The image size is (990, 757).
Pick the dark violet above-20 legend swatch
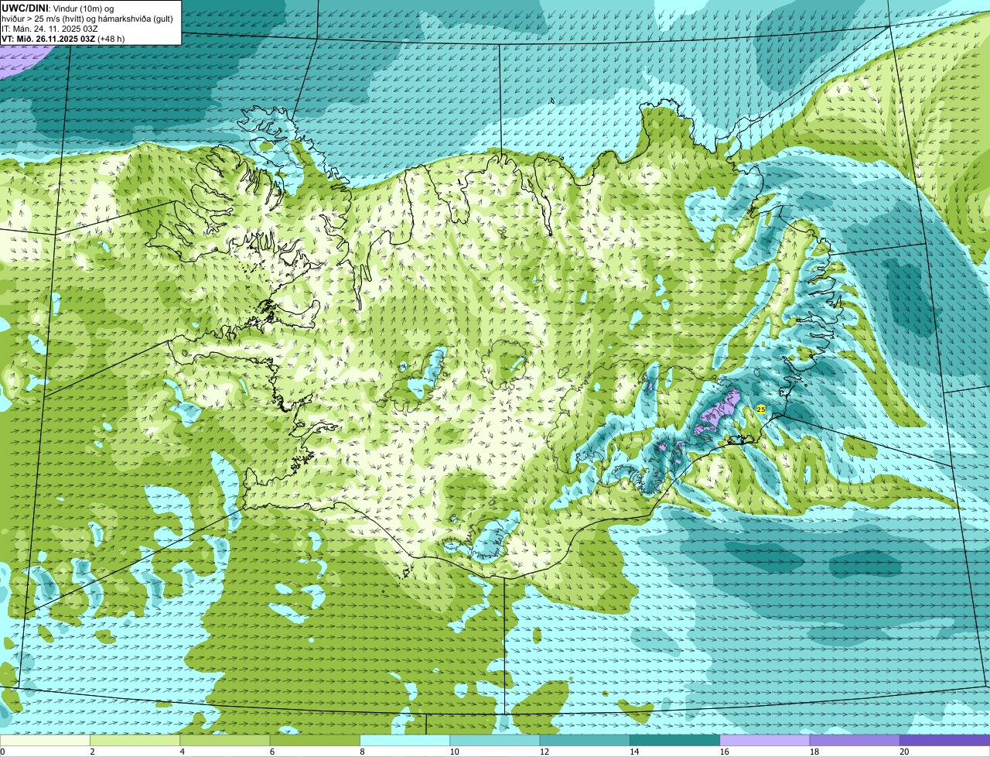point(945,740)
